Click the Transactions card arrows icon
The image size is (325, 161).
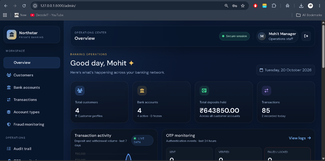(266, 90)
